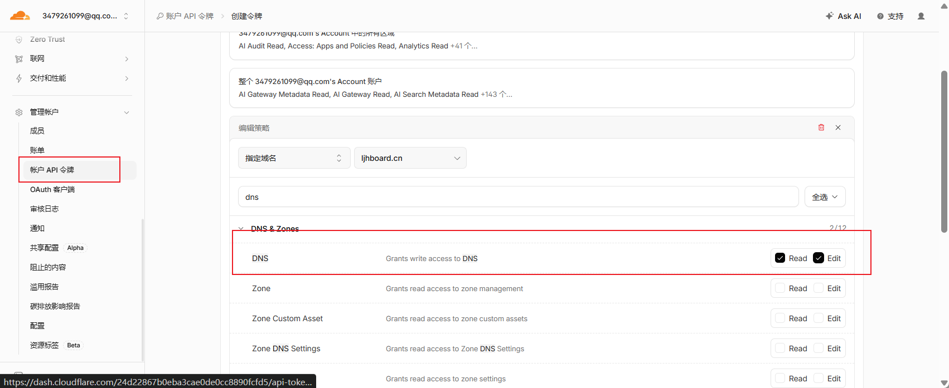Open 审核日志 in the sidebar
The width and height of the screenshot is (949, 388).
44,209
